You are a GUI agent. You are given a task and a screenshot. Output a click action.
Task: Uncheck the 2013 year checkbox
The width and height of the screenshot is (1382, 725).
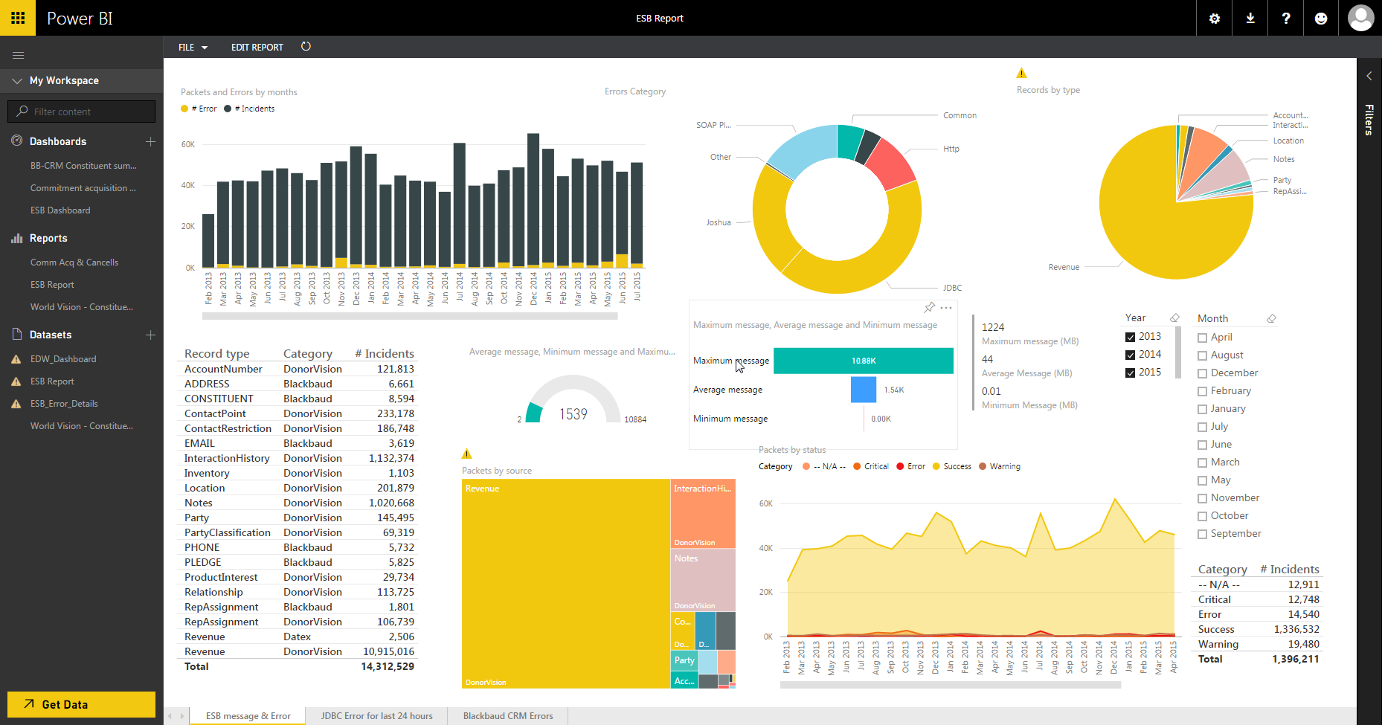[1130, 337]
